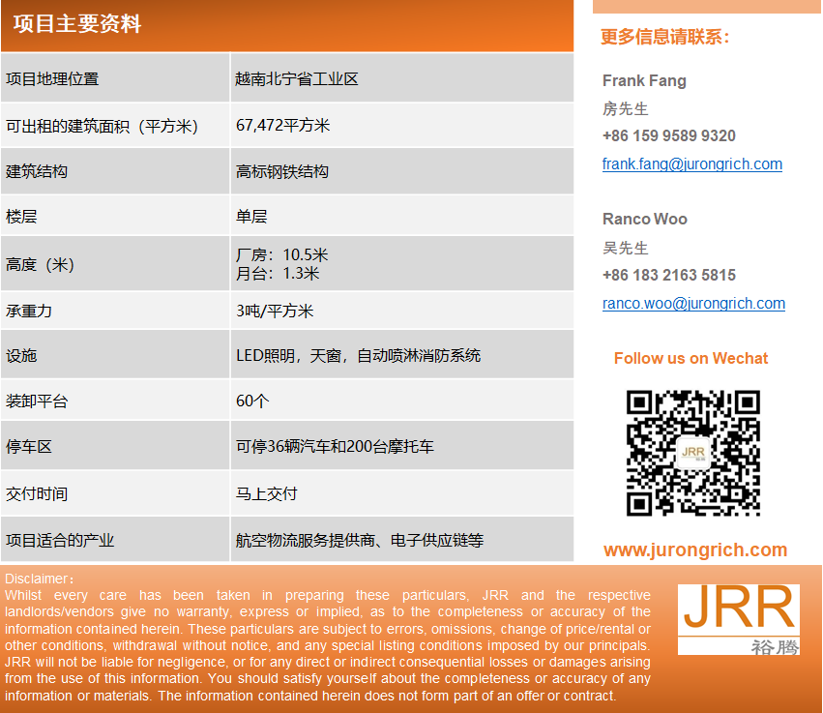This screenshot has height=713, width=823.
Task: Click the frank.fang@jurongrich.com email link
Action: click(x=691, y=164)
